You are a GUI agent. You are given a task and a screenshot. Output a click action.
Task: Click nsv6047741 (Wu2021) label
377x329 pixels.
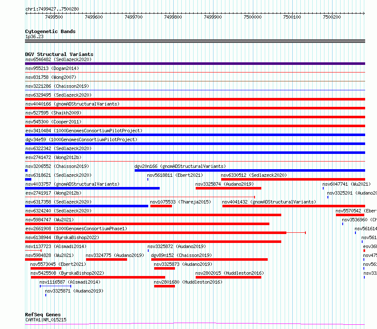click(x=347, y=184)
